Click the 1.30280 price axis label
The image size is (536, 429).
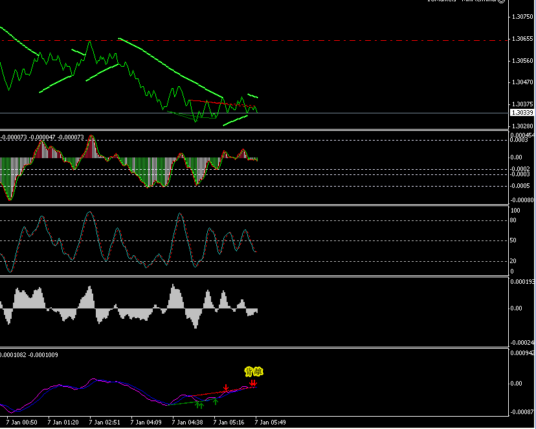tap(522, 126)
